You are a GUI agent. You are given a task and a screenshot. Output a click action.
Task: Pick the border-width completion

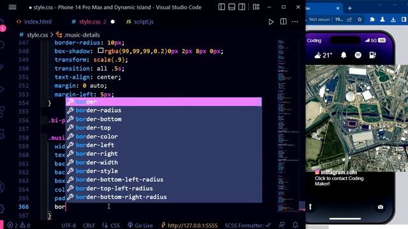tap(163, 163)
